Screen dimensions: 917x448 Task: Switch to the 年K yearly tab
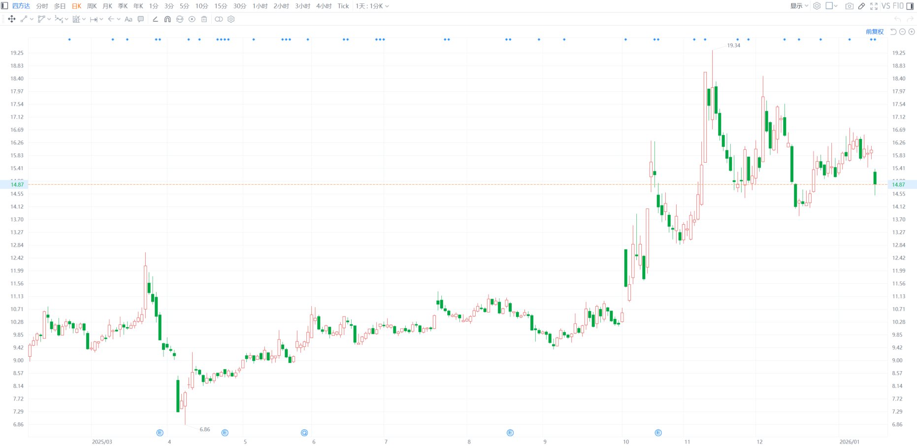[x=138, y=6]
